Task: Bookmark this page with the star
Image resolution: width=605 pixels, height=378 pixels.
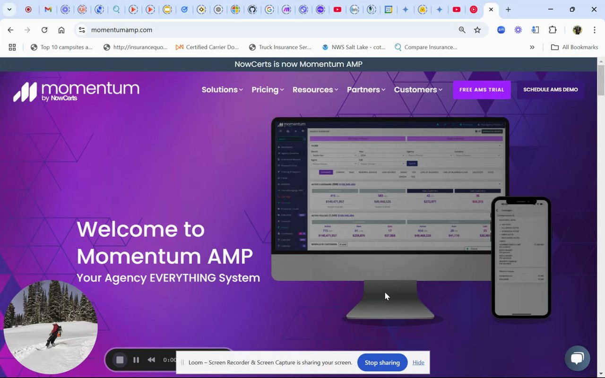Action: pyautogui.click(x=477, y=30)
